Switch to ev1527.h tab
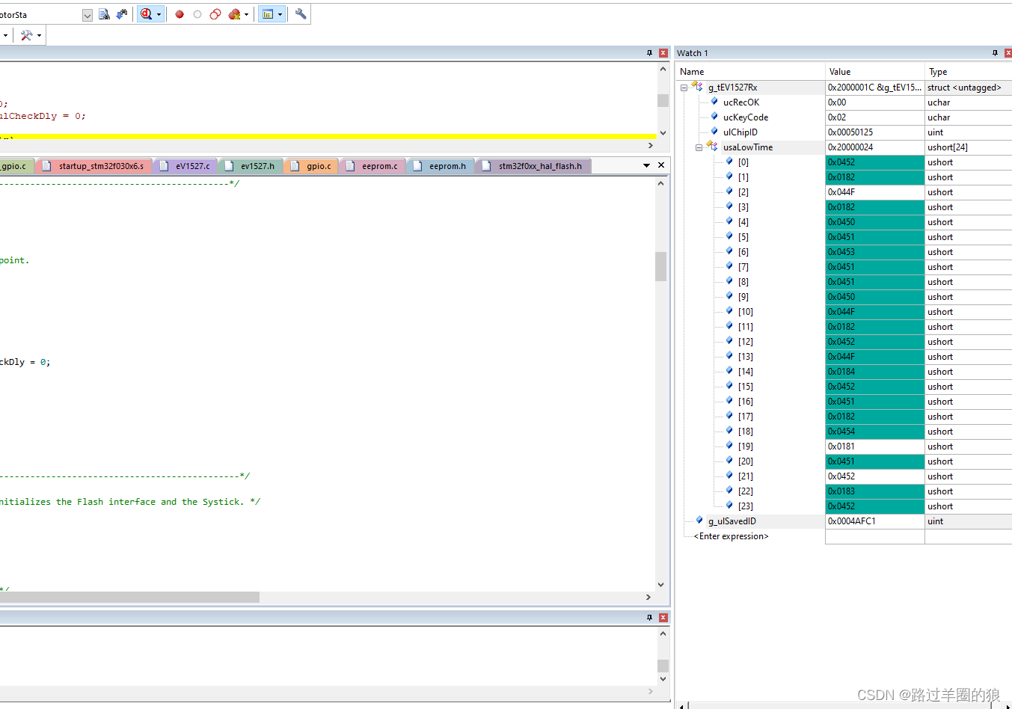The width and height of the screenshot is (1012, 709). point(251,166)
